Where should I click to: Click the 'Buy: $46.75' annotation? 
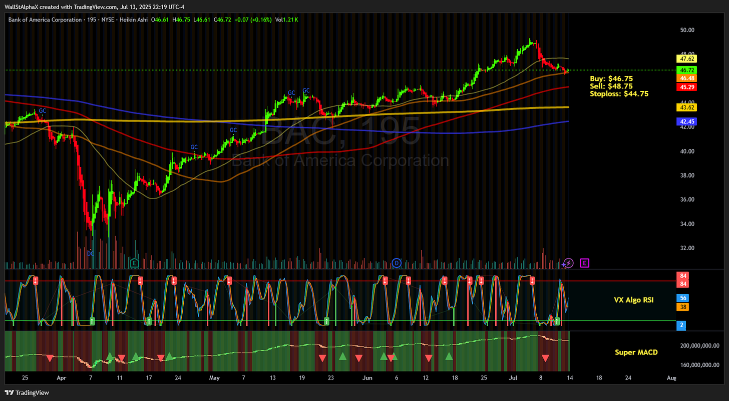click(611, 78)
